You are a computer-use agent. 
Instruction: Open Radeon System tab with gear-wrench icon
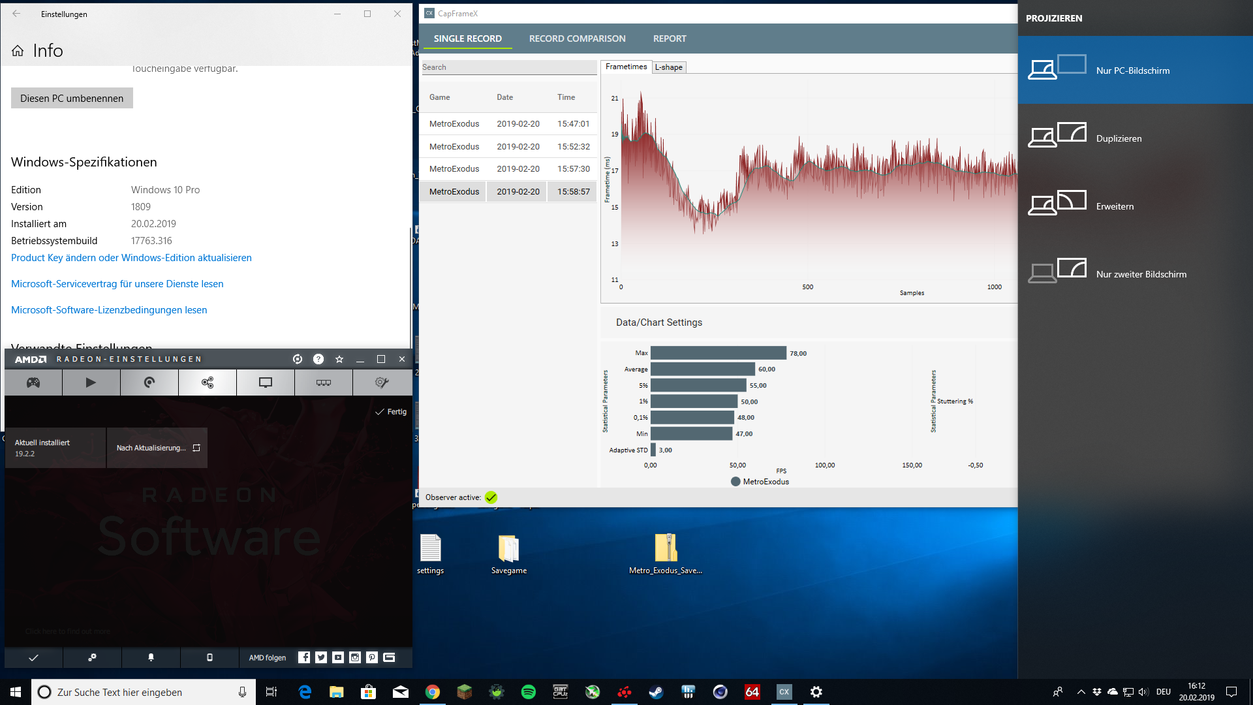[382, 383]
